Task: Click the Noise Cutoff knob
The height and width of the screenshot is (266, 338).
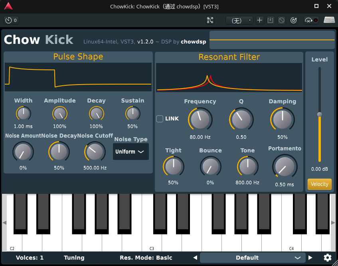Action: click(x=95, y=152)
